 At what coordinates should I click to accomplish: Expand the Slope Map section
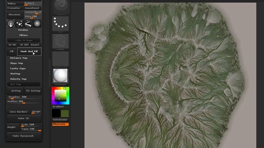pyautogui.click(x=16, y=63)
